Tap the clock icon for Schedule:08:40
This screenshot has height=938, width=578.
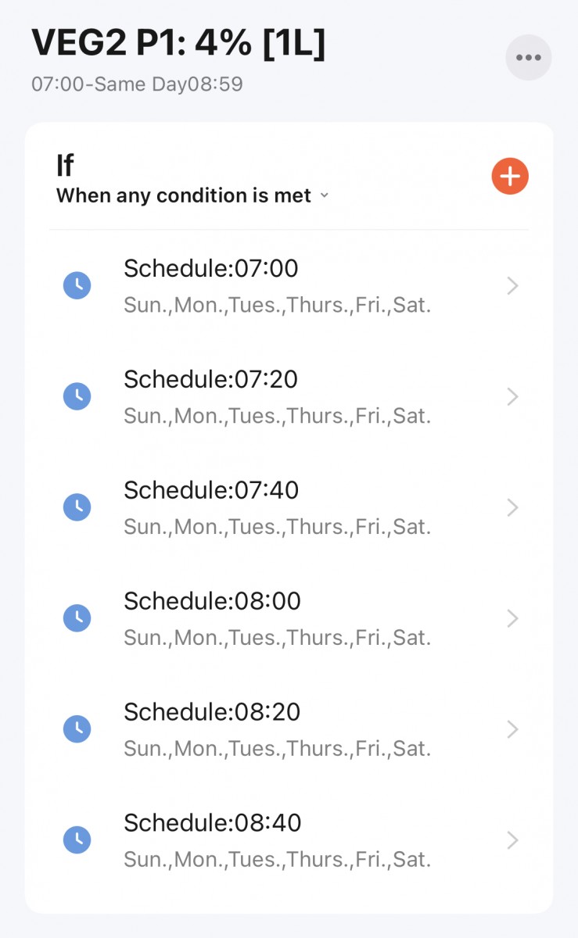pos(77,840)
